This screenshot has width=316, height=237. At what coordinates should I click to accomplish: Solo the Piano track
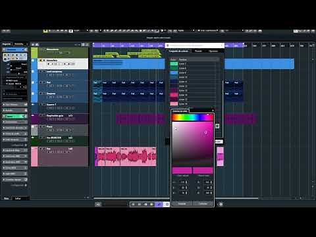pos(43,126)
